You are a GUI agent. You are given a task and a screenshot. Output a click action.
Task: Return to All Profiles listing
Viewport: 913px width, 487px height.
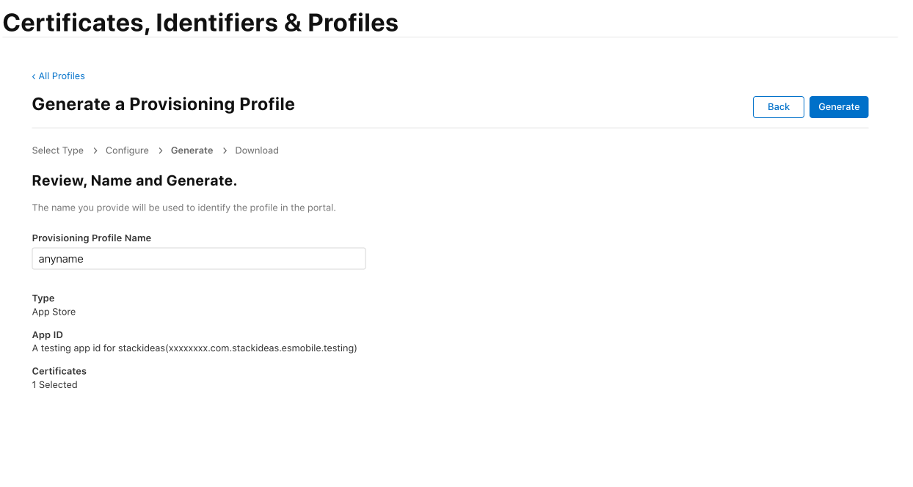point(62,76)
